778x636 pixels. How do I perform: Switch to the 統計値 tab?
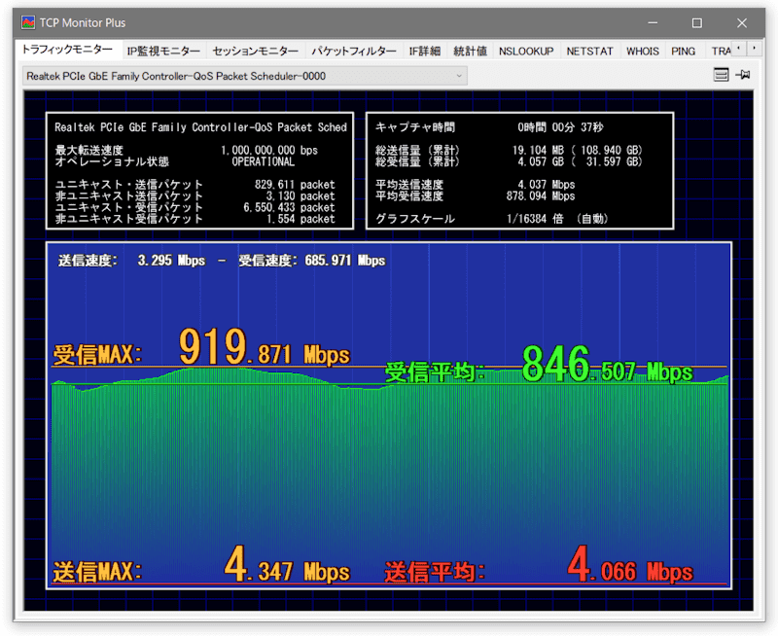coord(470,52)
